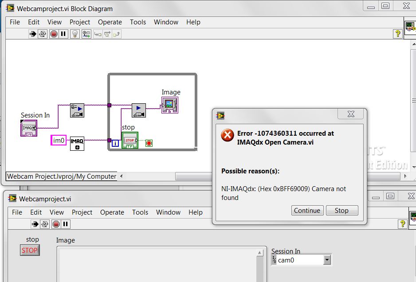Click the im0 string constant
Image resolution: width=416 pixels, height=282 pixels.
(59, 141)
